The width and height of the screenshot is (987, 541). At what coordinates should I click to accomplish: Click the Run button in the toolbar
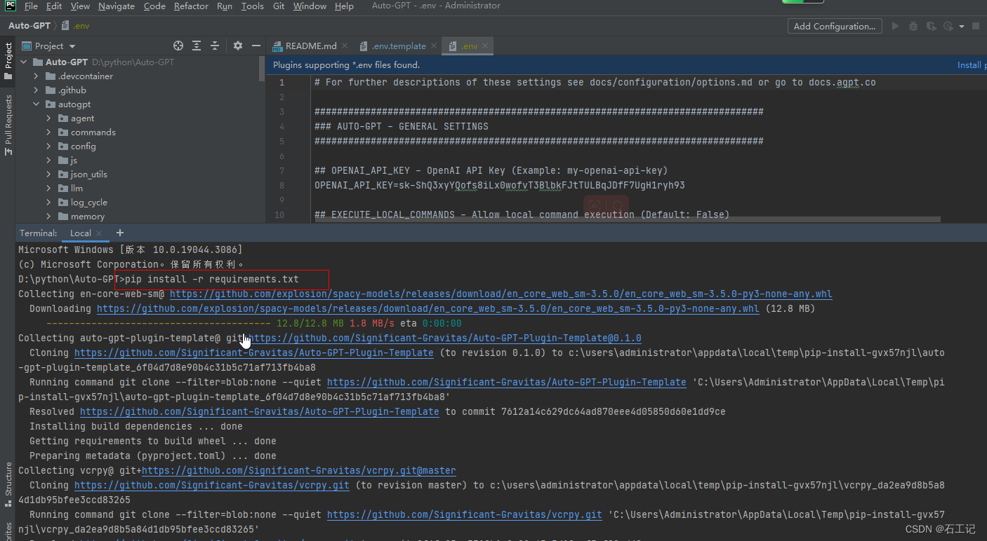click(895, 26)
